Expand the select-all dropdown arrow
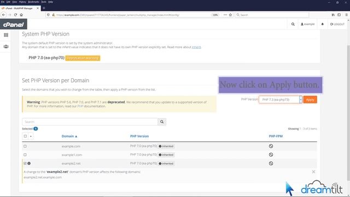Viewport: 350px width, 197px height. pos(31,136)
